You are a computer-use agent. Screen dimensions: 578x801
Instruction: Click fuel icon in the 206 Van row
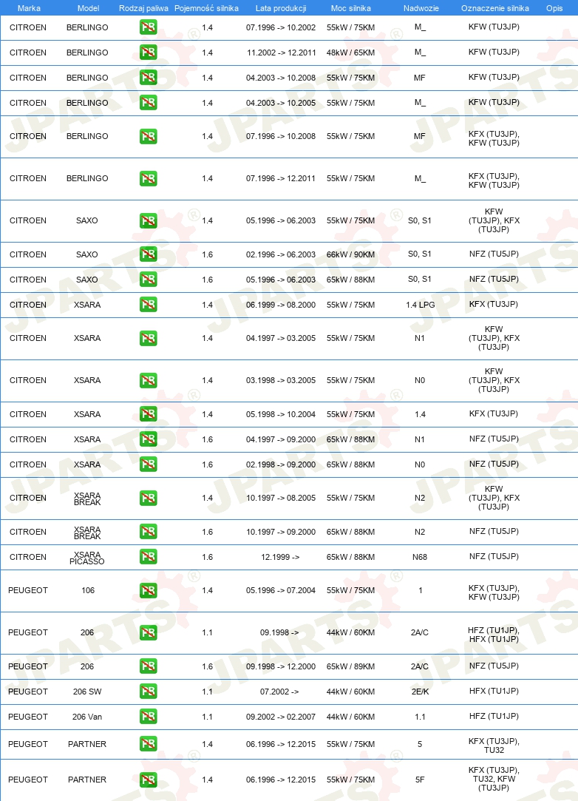point(148,717)
